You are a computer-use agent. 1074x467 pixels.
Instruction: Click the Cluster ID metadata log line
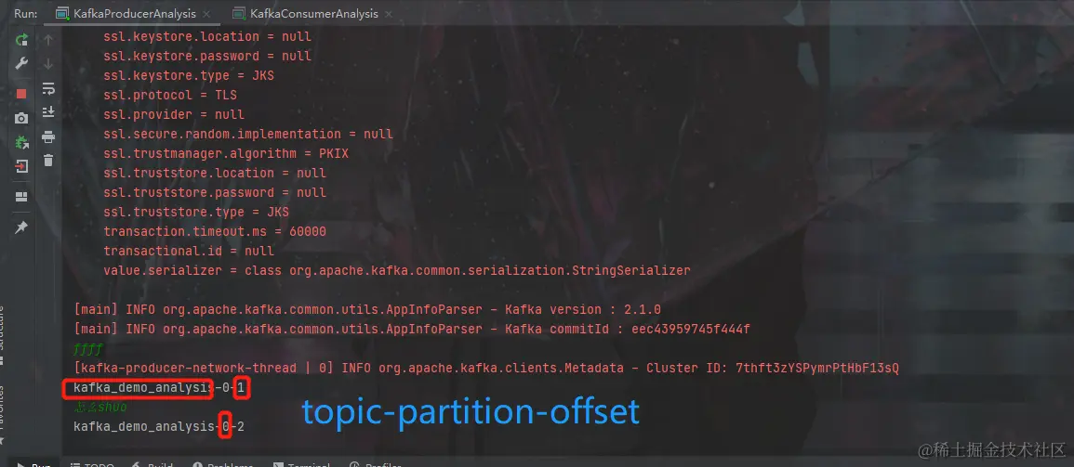click(x=486, y=368)
